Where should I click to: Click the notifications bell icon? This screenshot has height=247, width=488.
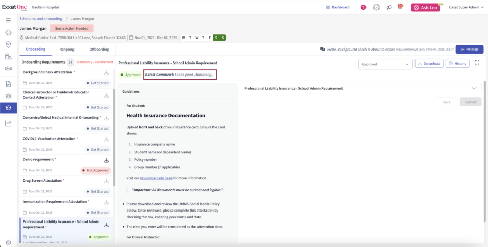(400, 7)
